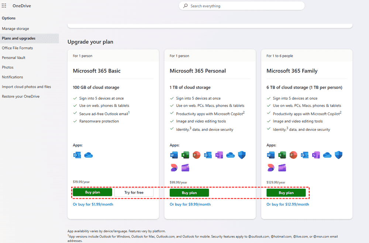369x243 pixels.
Task: Click OneNote icon in Family plan apps
Action: click(x=316, y=155)
